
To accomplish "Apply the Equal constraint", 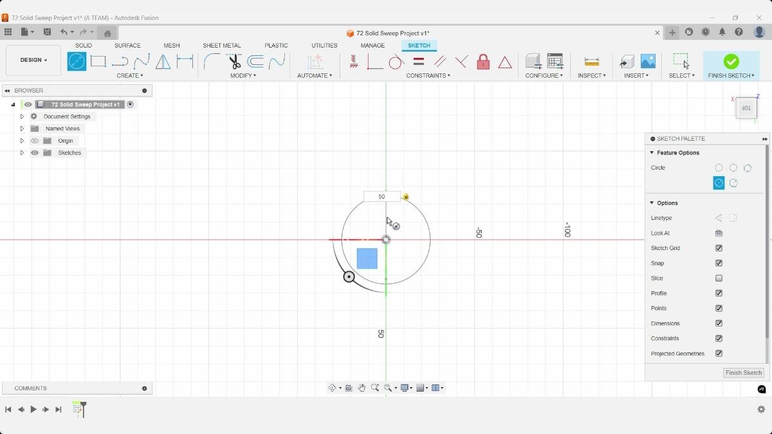I will tap(418, 62).
